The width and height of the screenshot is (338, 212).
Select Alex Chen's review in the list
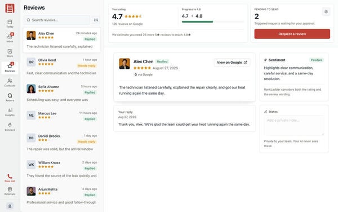pyautogui.click(x=62, y=40)
